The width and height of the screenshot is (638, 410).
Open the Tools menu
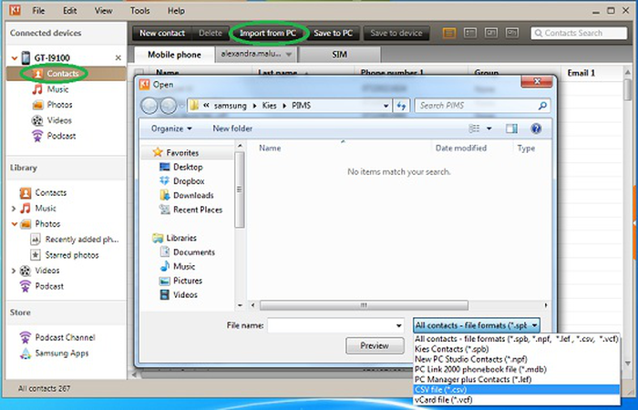pyautogui.click(x=140, y=11)
